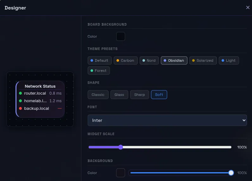Apply the Nord theme preset
252x181 pixels.
tap(149, 60)
